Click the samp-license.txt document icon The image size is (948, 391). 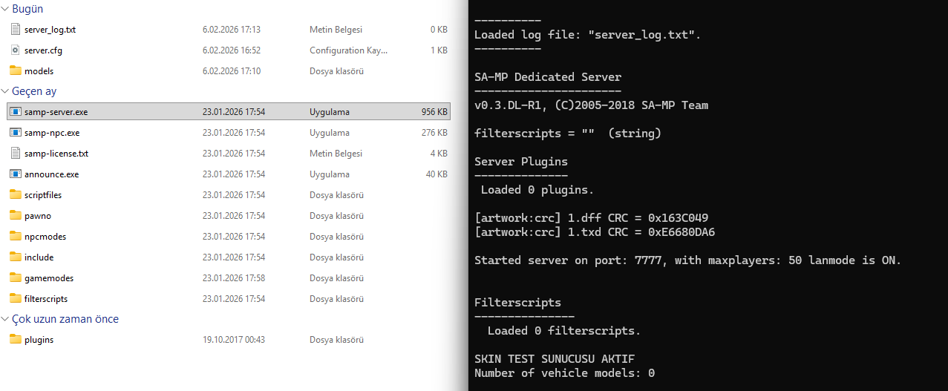[x=16, y=154]
